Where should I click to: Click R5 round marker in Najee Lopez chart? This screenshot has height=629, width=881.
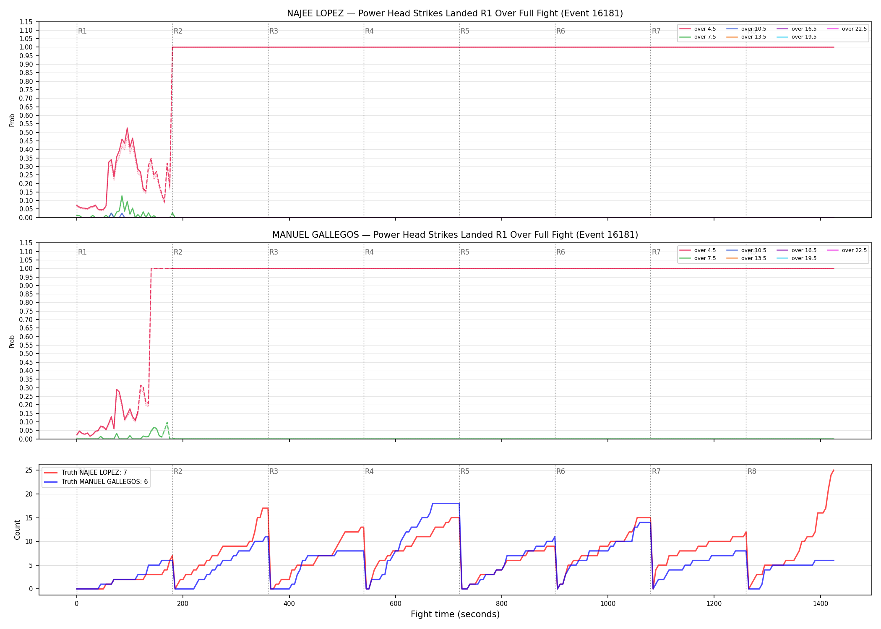tap(465, 31)
